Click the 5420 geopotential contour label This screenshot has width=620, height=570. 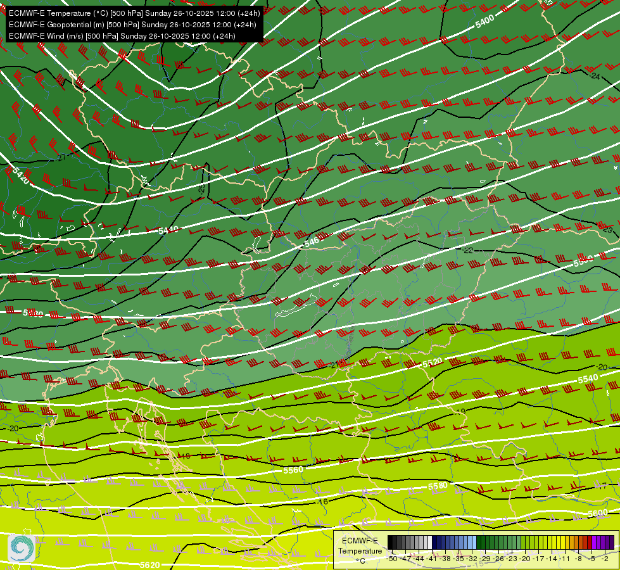click(21, 175)
